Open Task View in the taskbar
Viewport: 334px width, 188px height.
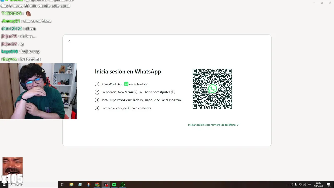coord(63,185)
